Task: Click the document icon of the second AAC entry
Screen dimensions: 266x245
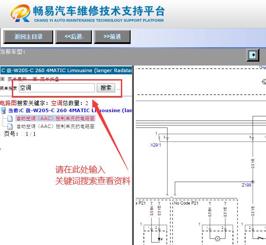Action: 10,126
